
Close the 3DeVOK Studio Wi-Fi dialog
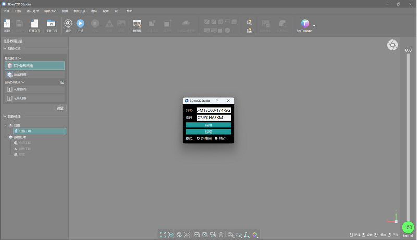[x=228, y=101]
